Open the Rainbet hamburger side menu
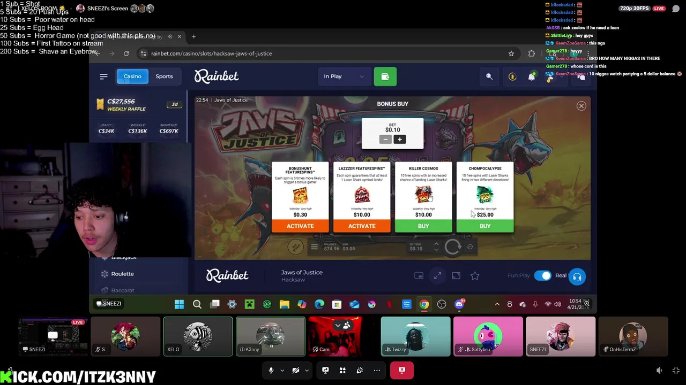The width and height of the screenshot is (686, 385). pyautogui.click(x=103, y=76)
